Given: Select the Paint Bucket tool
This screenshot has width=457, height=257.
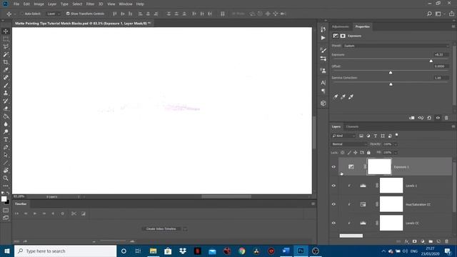Looking at the screenshot, I should point(6,116).
